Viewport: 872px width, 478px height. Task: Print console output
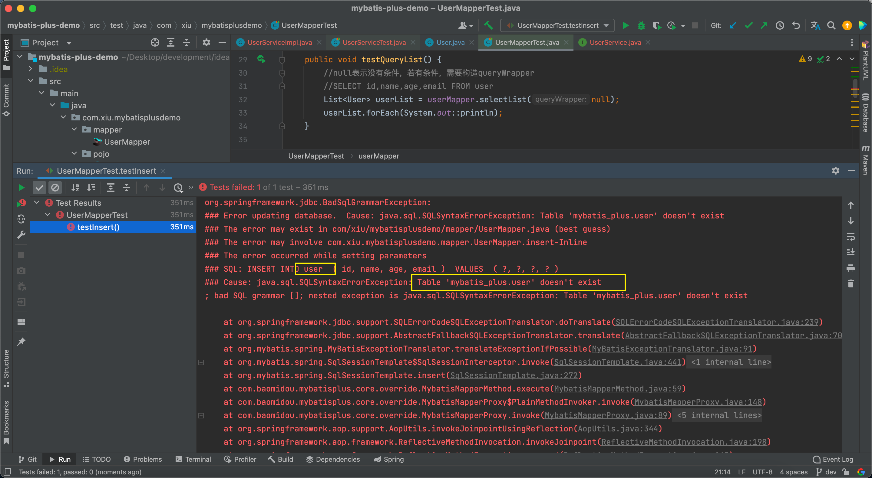click(851, 268)
